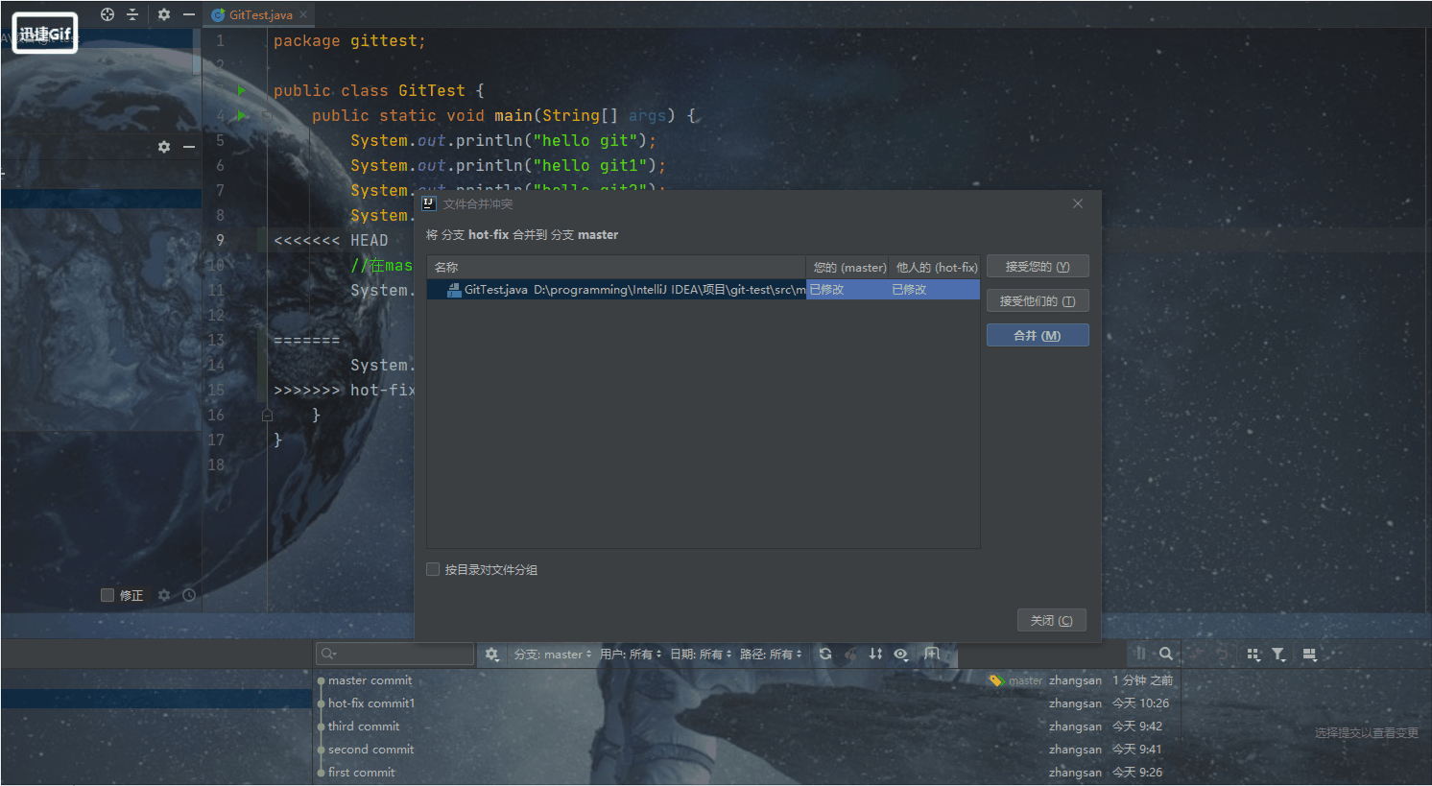Image resolution: width=1432 pixels, height=786 pixels.
Task: Run class GitTest from the line 3 gutter arrow
Action: tap(242, 90)
